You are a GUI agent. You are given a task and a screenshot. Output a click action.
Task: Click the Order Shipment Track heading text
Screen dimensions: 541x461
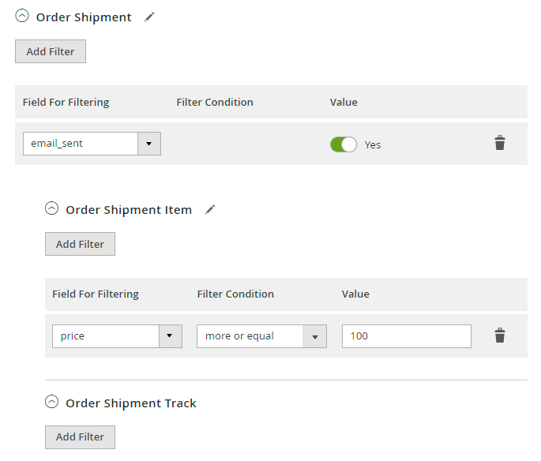point(131,403)
